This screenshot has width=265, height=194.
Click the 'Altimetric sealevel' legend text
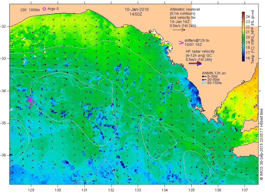pyautogui.click(x=185, y=9)
